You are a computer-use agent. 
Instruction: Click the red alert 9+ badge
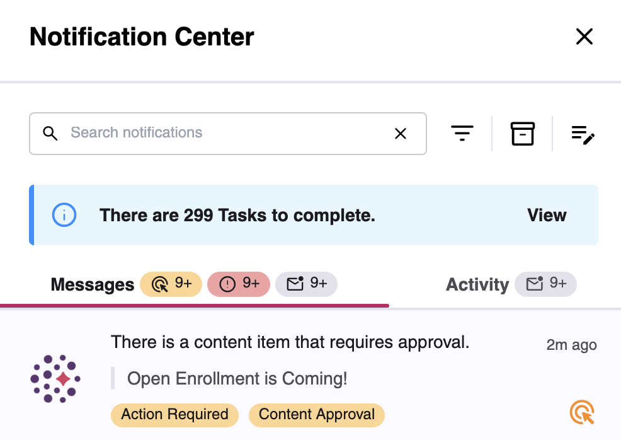239,284
